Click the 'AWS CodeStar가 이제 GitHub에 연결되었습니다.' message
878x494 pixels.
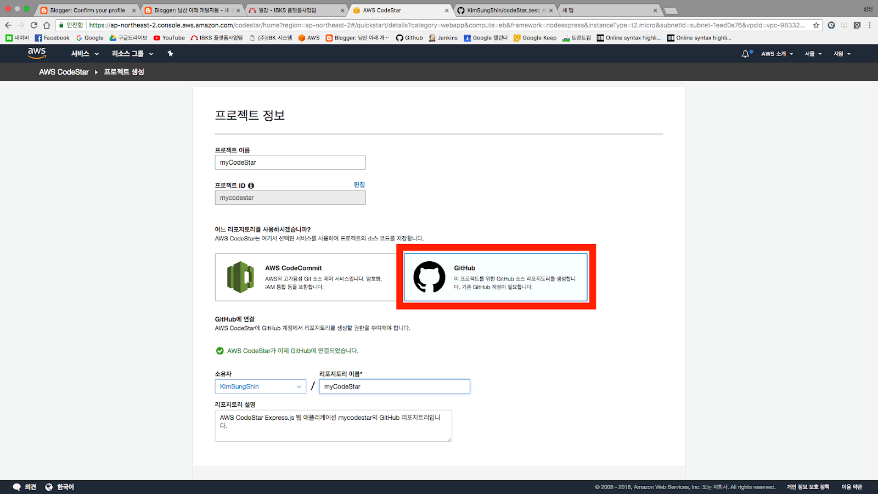(x=292, y=351)
